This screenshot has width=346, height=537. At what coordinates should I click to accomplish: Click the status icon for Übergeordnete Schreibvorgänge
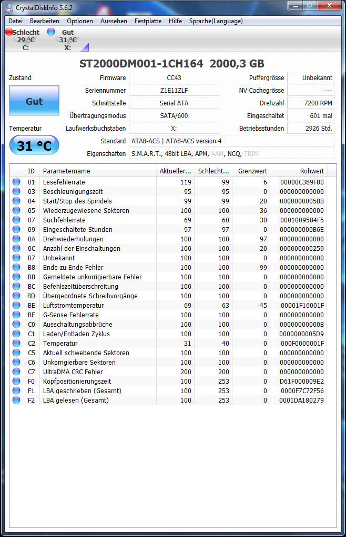[x=16, y=296]
